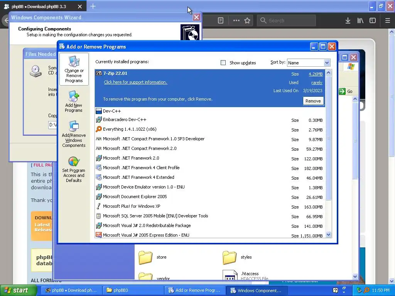395x296 pixels.
Task: Click .NET Framework 4 Extended icon
Action: point(99,177)
